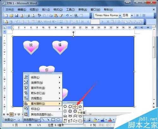The image size is (158, 129).
Task: Open the 插入(I) menu
Action: point(46,10)
